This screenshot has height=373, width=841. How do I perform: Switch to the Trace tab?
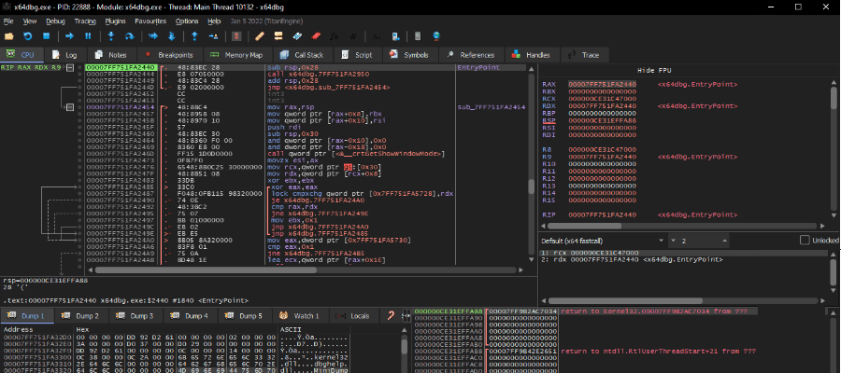point(584,55)
